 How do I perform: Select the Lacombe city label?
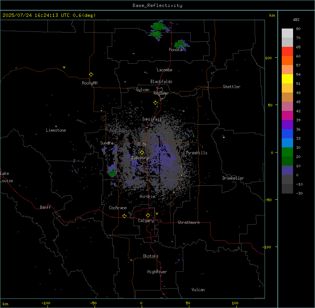[164, 70]
